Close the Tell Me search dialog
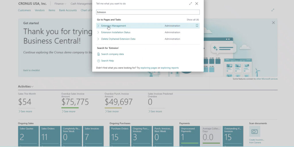Screen dimensions: 294x147 (x=196, y=3)
